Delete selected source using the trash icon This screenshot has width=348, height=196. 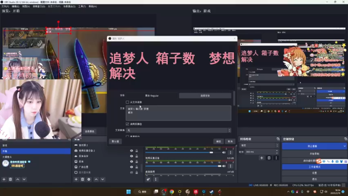pyautogui.click(x=83, y=179)
